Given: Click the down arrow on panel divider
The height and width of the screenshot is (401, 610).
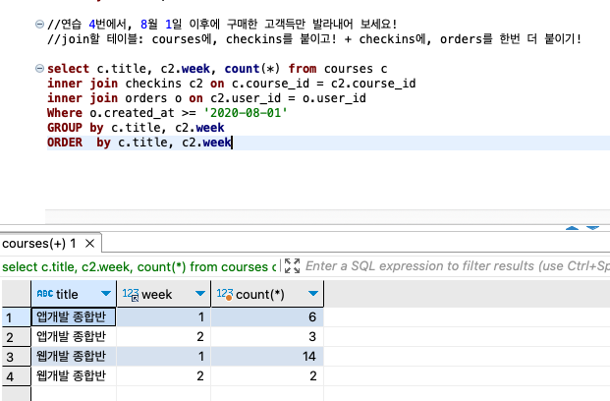Looking at the screenshot, I should point(592,228).
